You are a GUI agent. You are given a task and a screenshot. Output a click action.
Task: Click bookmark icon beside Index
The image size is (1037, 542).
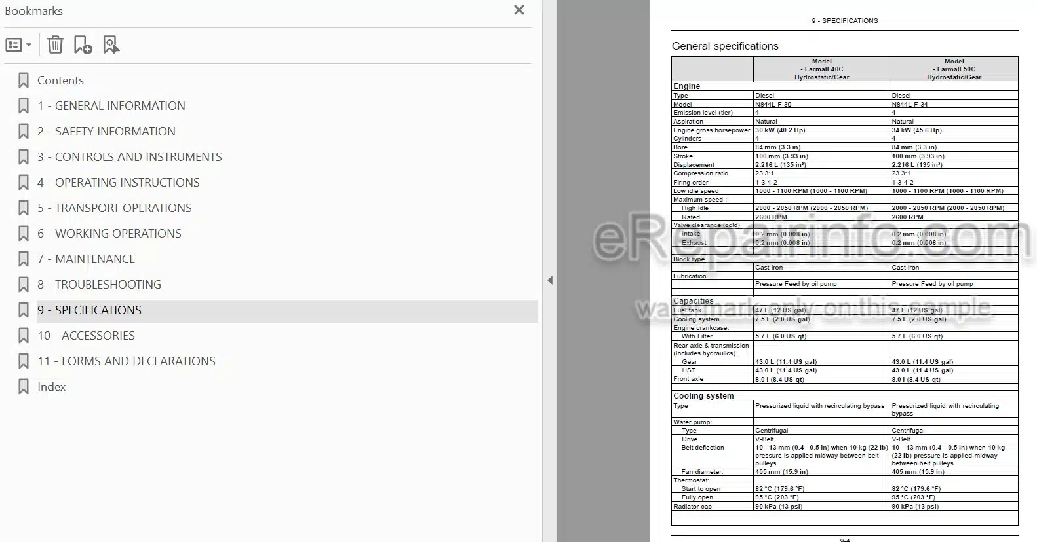[24, 387]
